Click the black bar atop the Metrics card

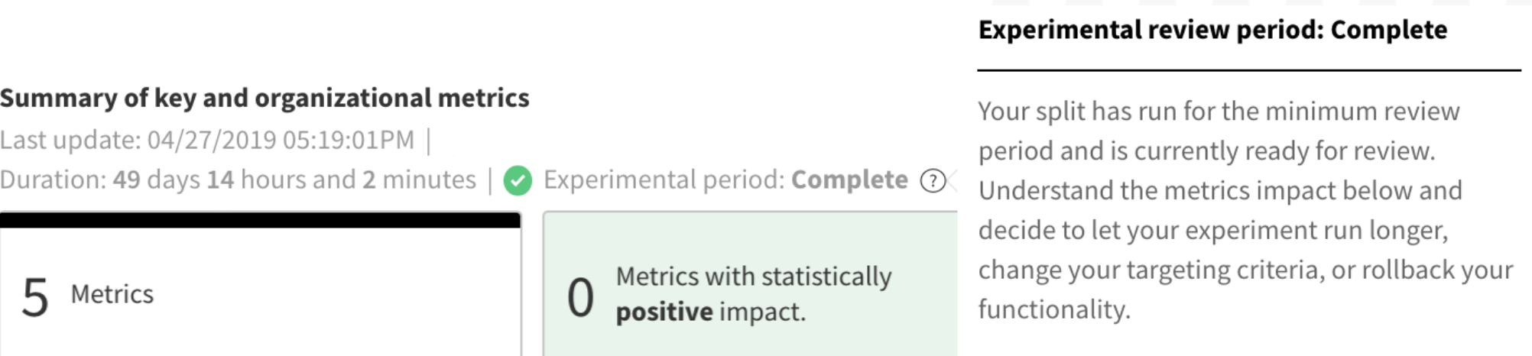(x=260, y=220)
